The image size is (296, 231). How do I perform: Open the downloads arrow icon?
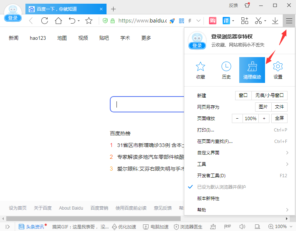(x=275, y=21)
